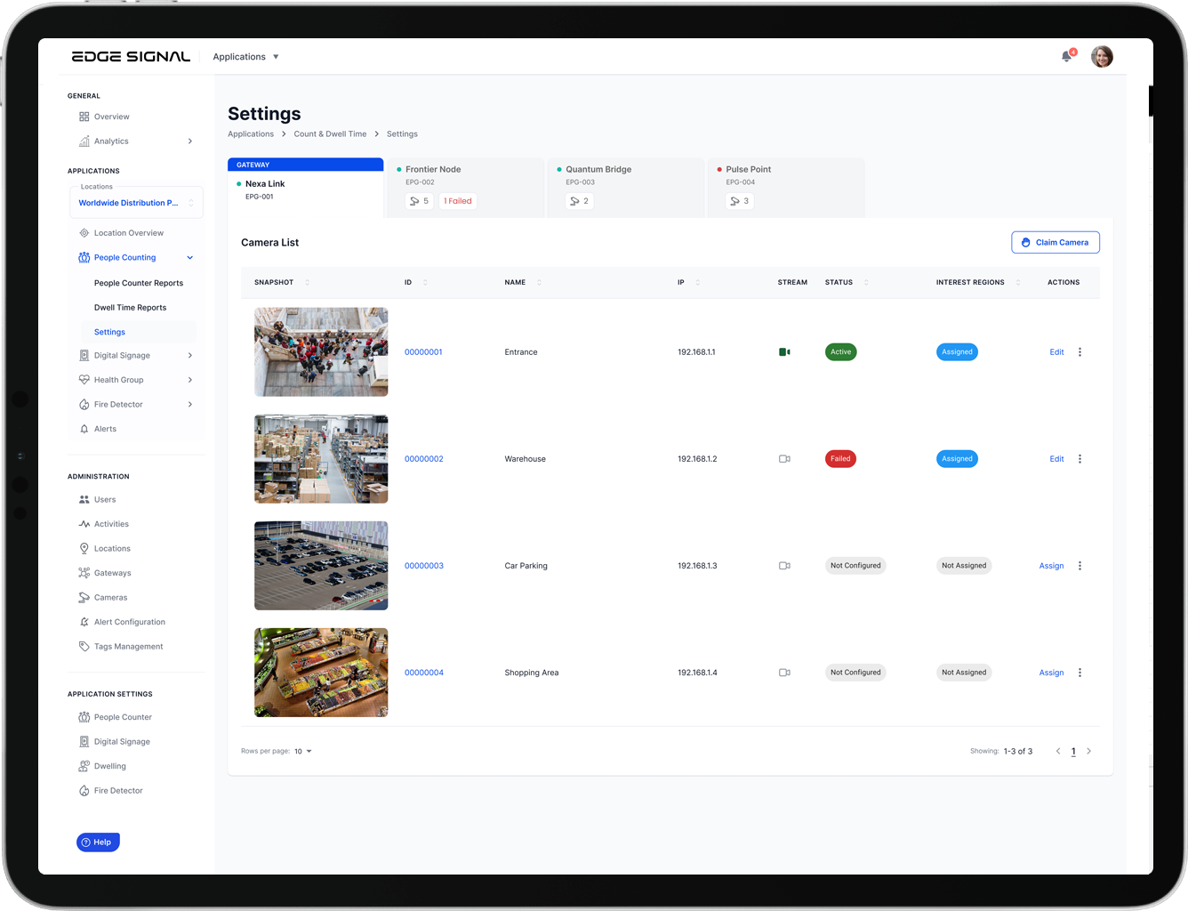Select the Tags Management sidebar icon

(83, 646)
